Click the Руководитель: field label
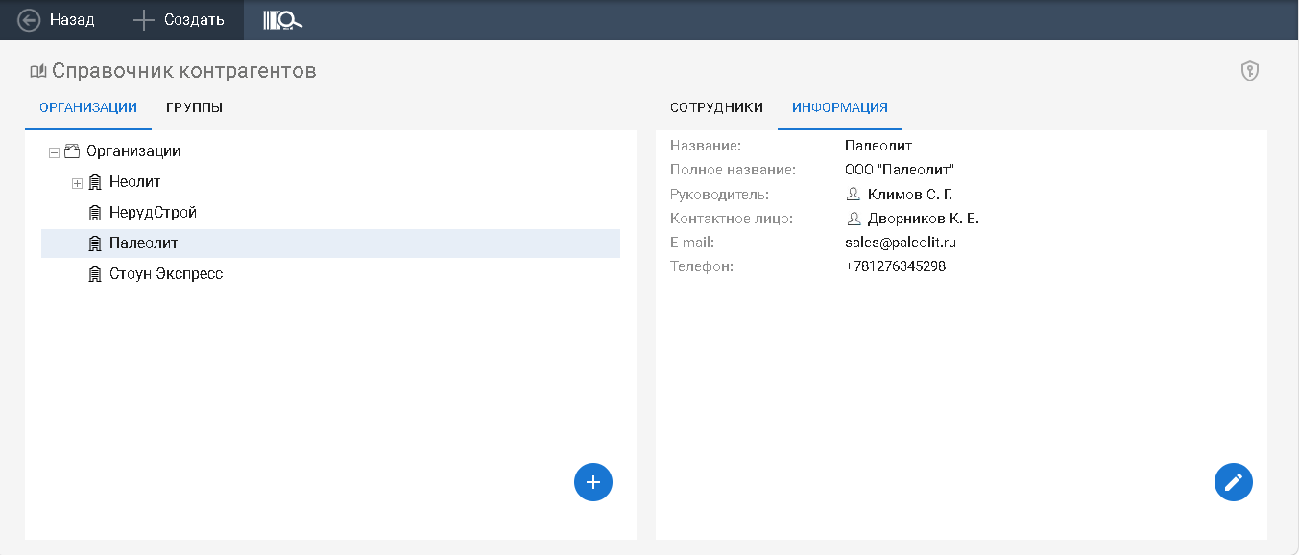The height and width of the screenshot is (555, 1299). 720,195
